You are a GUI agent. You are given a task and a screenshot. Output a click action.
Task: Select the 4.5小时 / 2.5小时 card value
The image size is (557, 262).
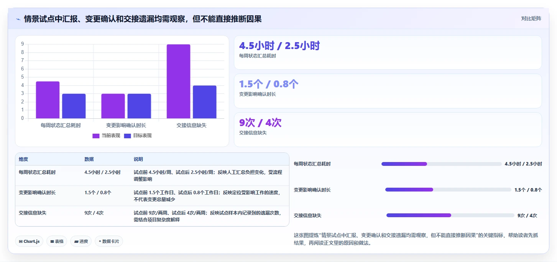coord(279,46)
